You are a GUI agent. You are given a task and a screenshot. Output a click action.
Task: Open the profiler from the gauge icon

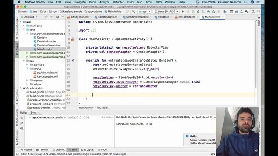[x=208, y=12]
